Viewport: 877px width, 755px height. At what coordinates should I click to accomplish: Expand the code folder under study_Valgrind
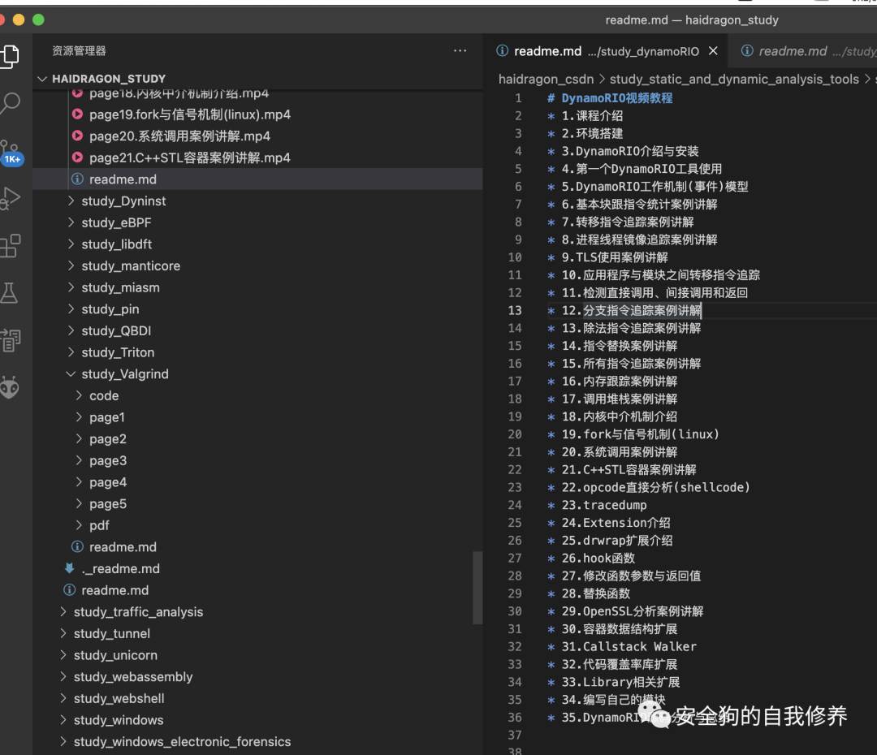(104, 395)
